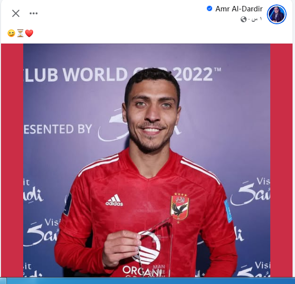This screenshot has height=284, width=295.
Task: Open the three-dot post options menu
Action: 34,13
